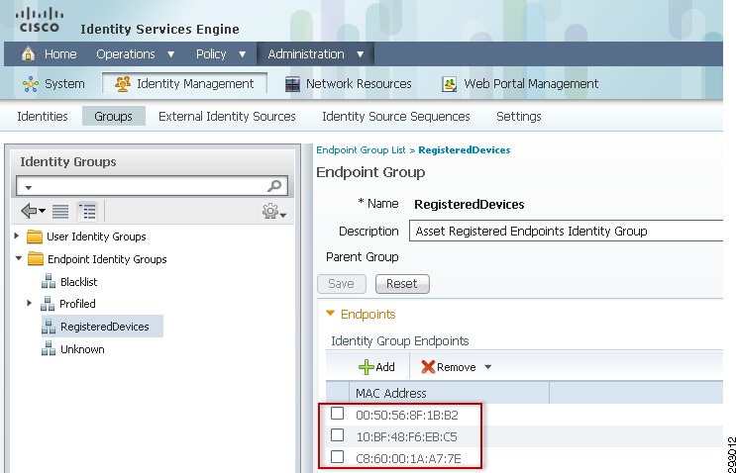The image size is (736, 473).
Task: Open the Policy menu
Action: pyautogui.click(x=211, y=53)
